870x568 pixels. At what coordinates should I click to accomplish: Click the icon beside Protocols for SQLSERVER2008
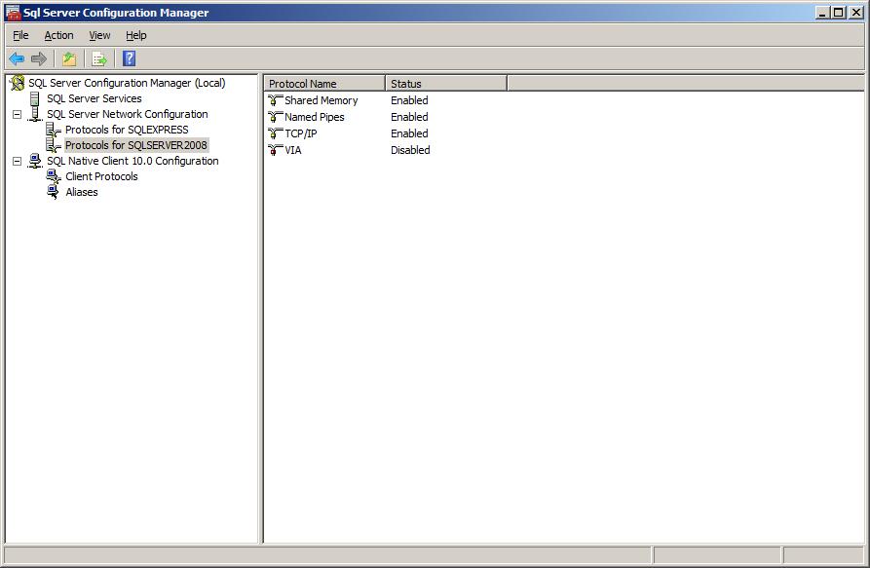54,145
